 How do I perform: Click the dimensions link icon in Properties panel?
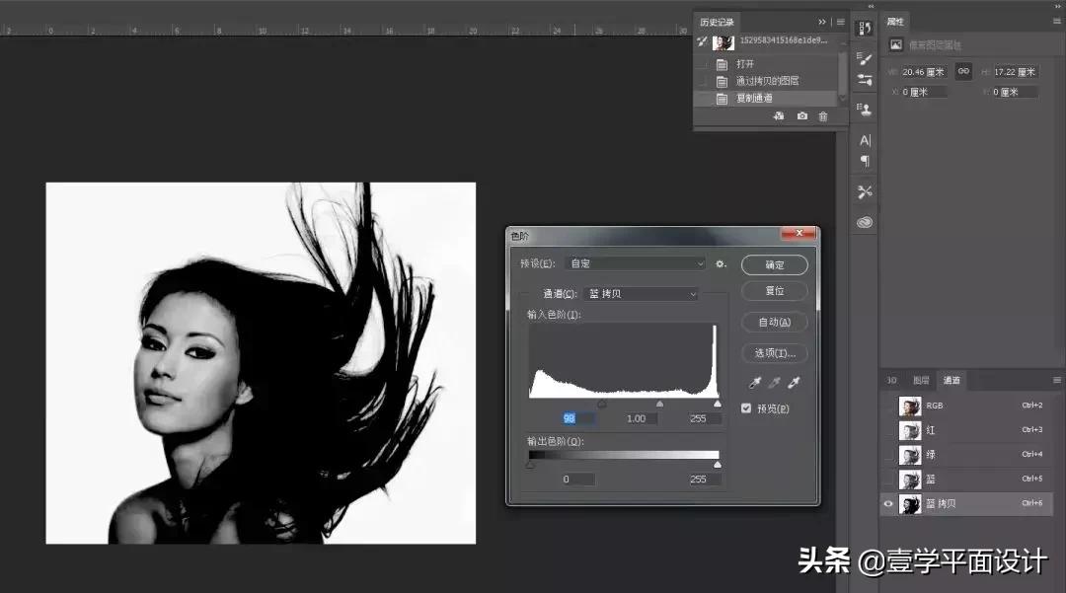pyautogui.click(x=962, y=71)
